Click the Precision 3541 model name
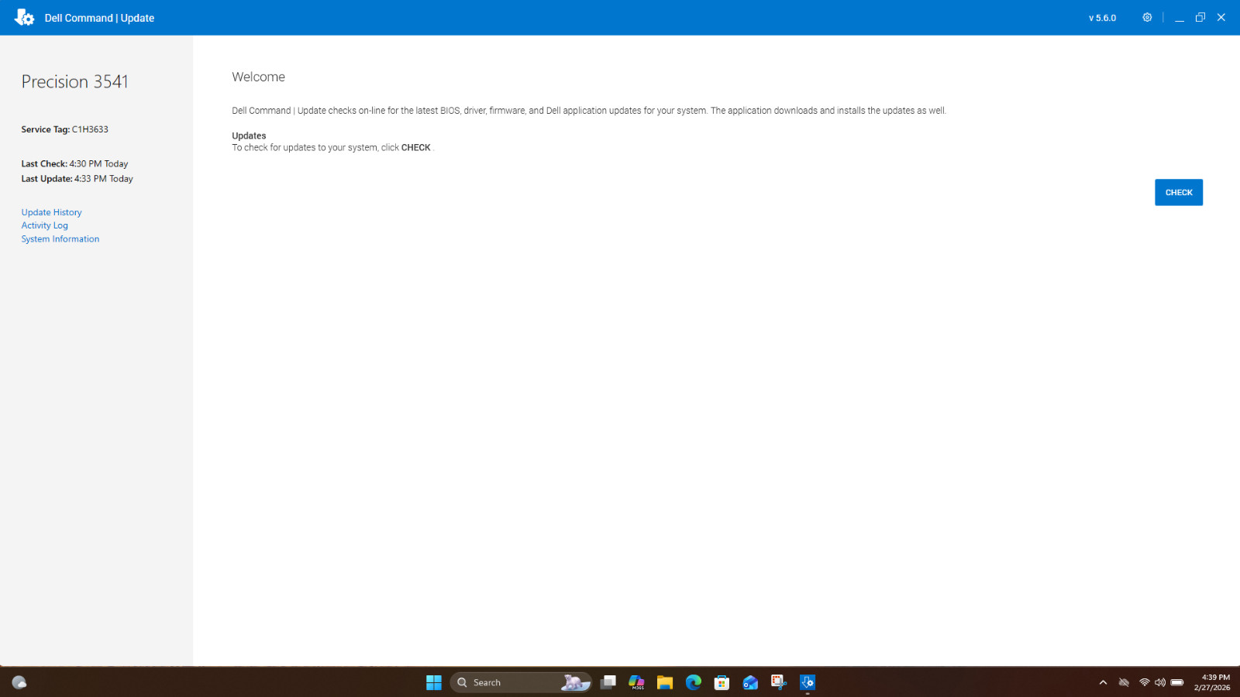The image size is (1240, 697). pos(74,81)
